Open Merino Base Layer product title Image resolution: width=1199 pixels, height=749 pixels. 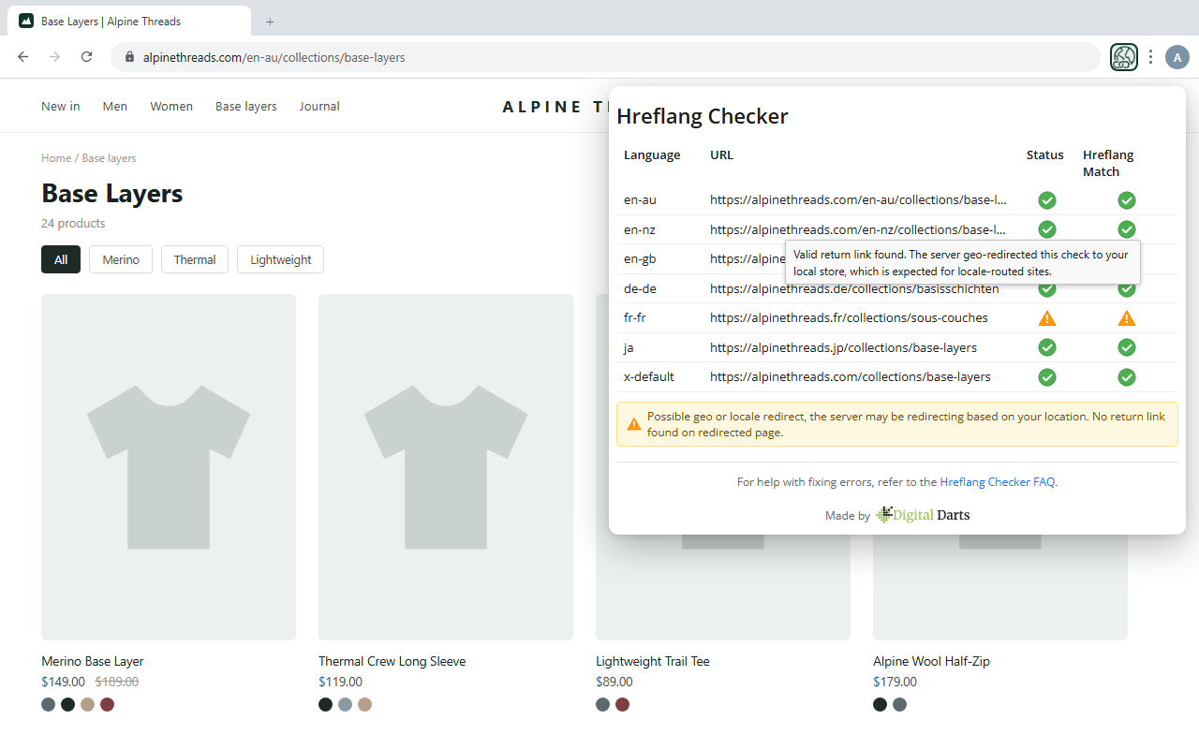click(x=93, y=661)
